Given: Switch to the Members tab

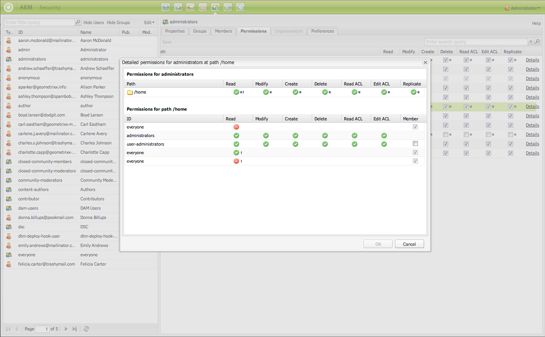Looking at the screenshot, I should pyautogui.click(x=224, y=31).
